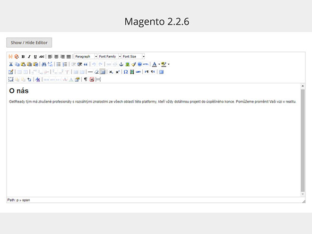Click the Insert Image icon
The height and width of the screenshot is (234, 312).
click(127, 64)
